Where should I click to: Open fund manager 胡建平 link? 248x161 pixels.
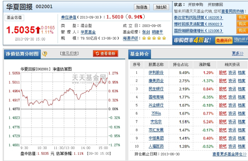[x=157, y=32]
